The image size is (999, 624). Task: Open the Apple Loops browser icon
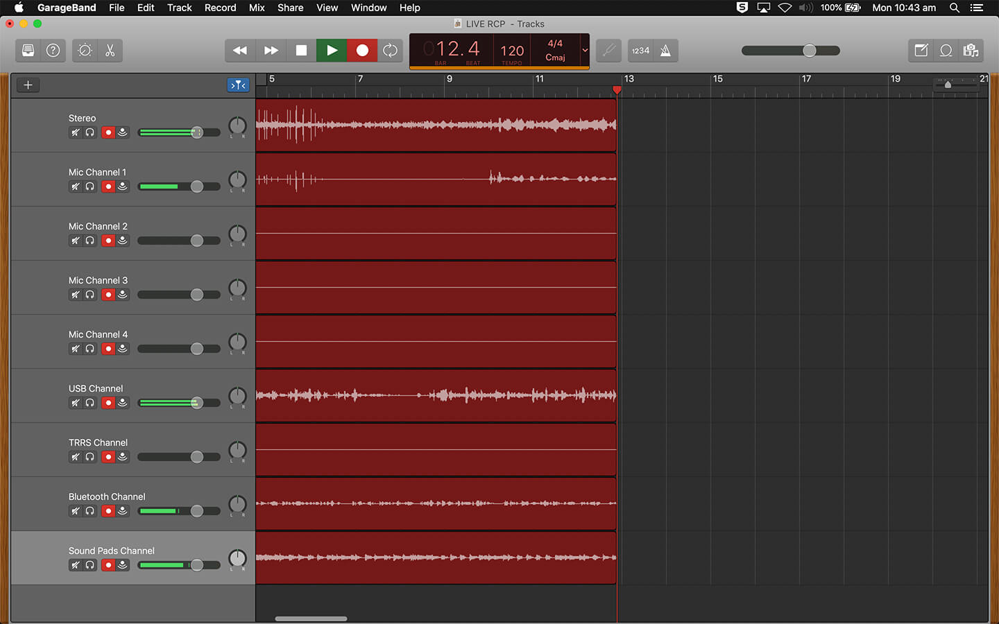pyautogui.click(x=946, y=51)
